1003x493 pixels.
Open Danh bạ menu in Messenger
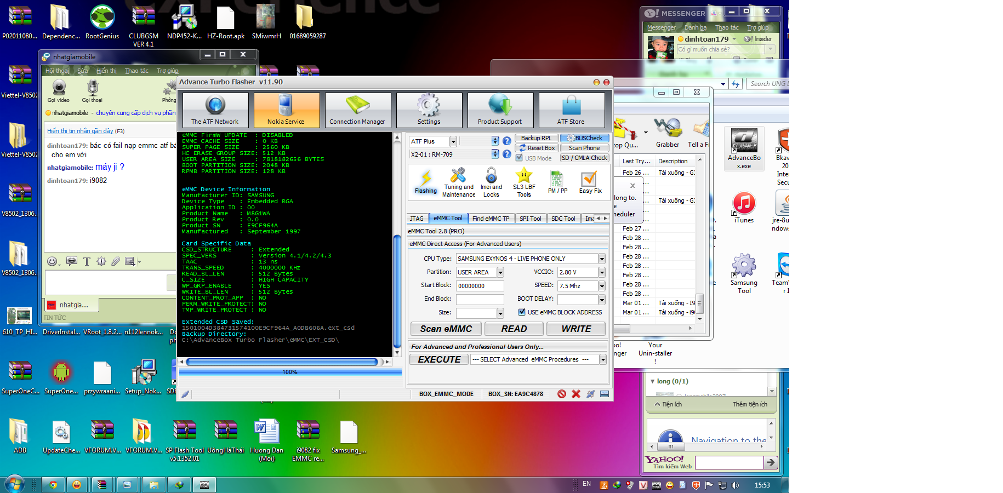(x=695, y=27)
